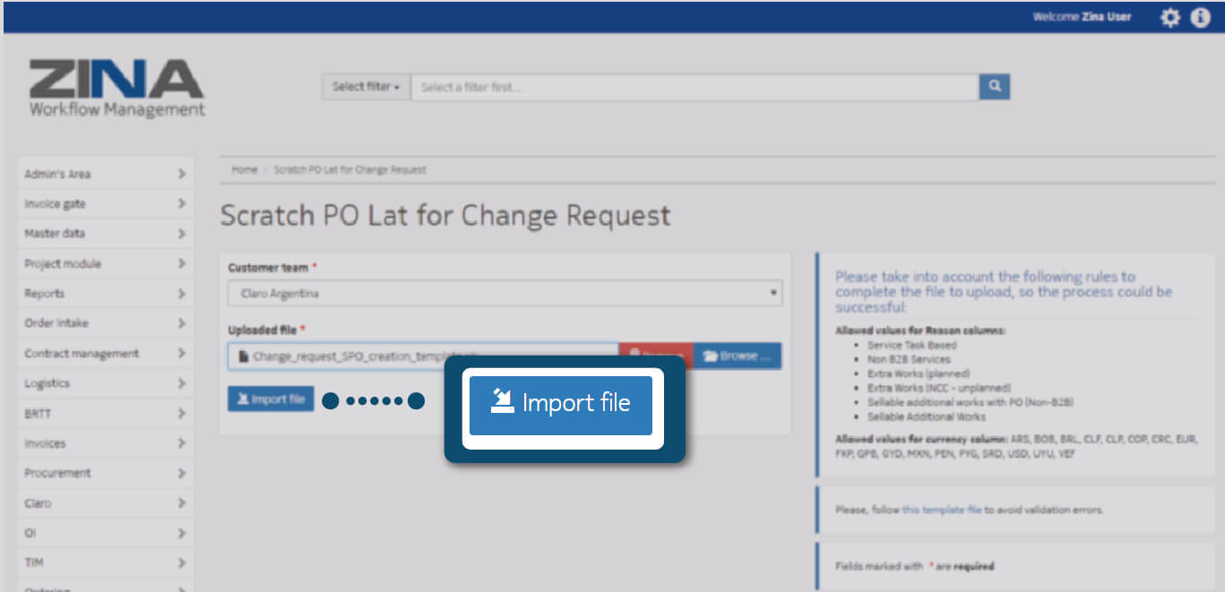The height and width of the screenshot is (592, 1225).
Task: Expand Master data chevron arrow
Action: pyautogui.click(x=182, y=234)
